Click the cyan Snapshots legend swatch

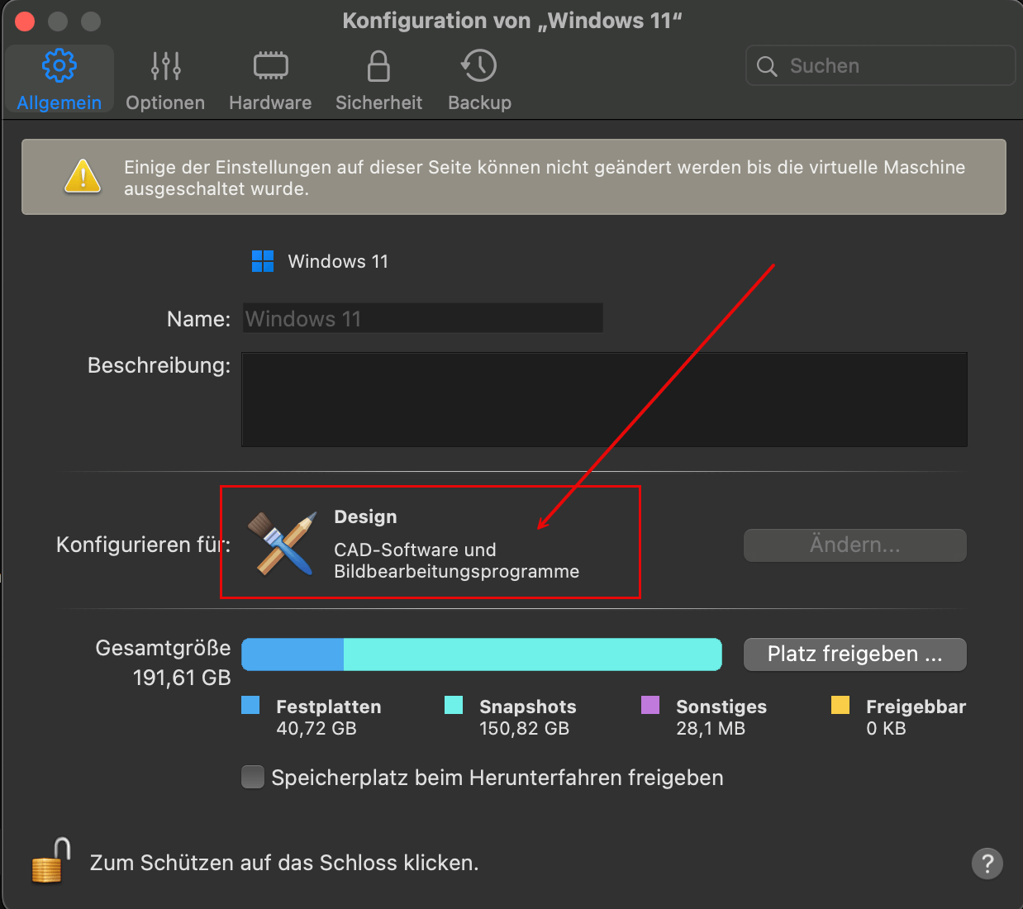[x=454, y=705]
